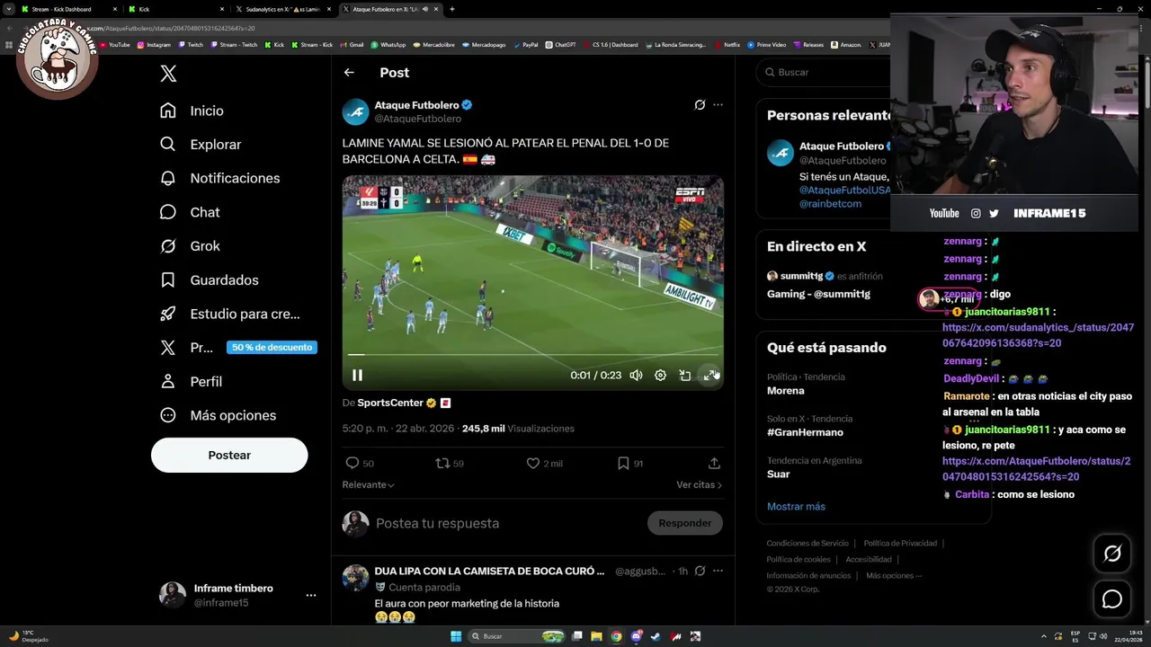Open the floating Grok button
The image size is (1151, 647).
point(1112,554)
